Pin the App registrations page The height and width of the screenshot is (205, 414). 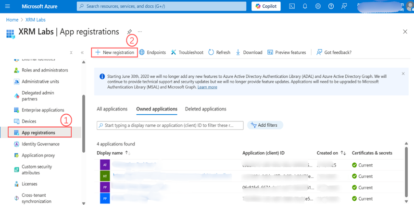tap(130, 32)
